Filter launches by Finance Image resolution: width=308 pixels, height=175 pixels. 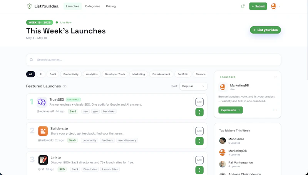(200, 74)
